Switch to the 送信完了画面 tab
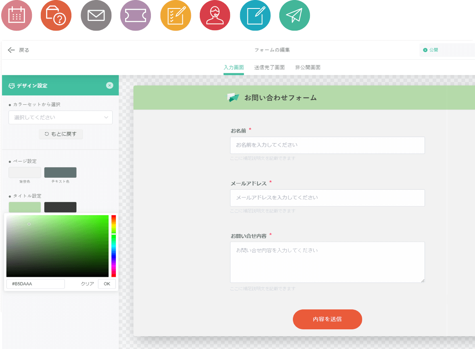 click(x=269, y=67)
